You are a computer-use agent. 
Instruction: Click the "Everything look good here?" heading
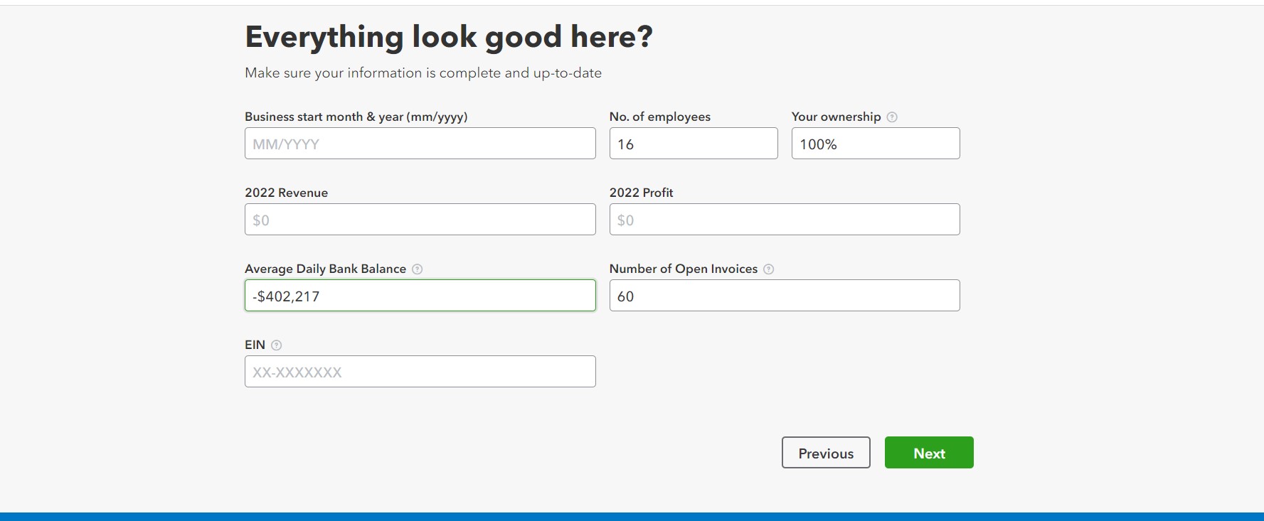point(448,37)
